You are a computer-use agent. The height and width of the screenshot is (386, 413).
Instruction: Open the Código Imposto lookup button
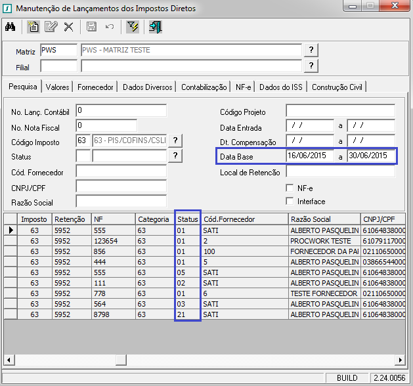(175, 141)
